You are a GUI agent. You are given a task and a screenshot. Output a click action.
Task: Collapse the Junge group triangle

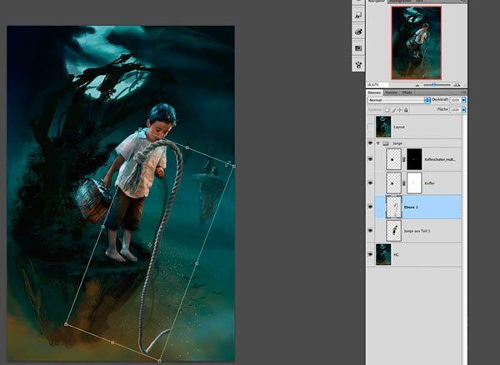pyautogui.click(x=378, y=143)
